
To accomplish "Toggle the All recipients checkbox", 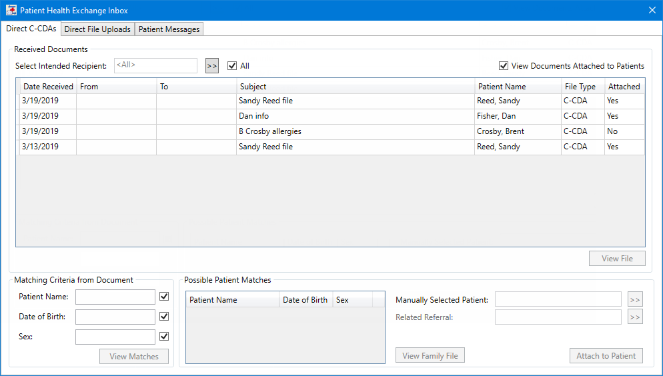I will 231,66.
